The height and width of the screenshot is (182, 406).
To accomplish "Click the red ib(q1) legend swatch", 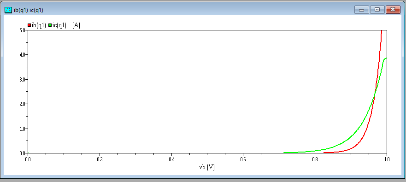I will (x=29, y=25).
